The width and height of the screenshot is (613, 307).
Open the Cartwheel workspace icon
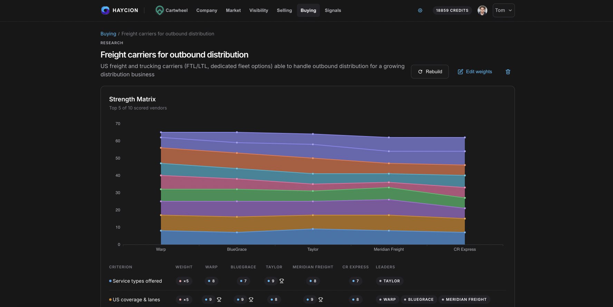159,10
